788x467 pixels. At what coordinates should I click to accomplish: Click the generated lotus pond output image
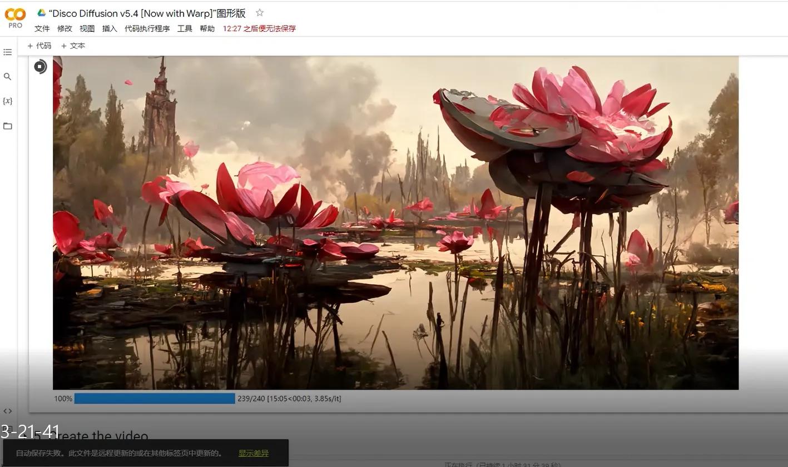(x=395, y=222)
